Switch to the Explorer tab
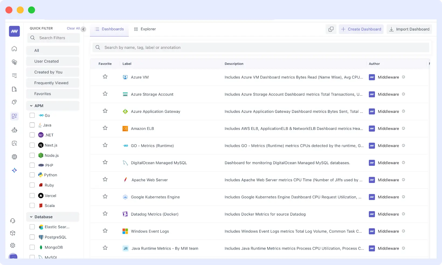Image resolution: width=442 pixels, height=265 pixels. coord(145,29)
